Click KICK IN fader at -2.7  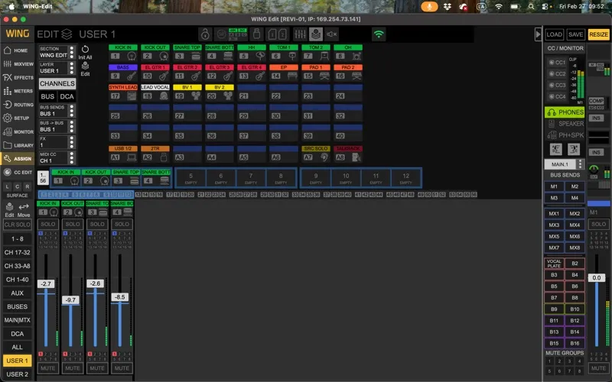tap(46, 283)
